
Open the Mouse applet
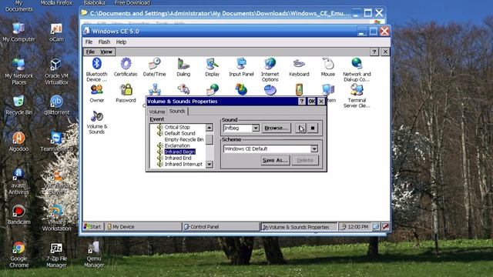click(x=328, y=67)
